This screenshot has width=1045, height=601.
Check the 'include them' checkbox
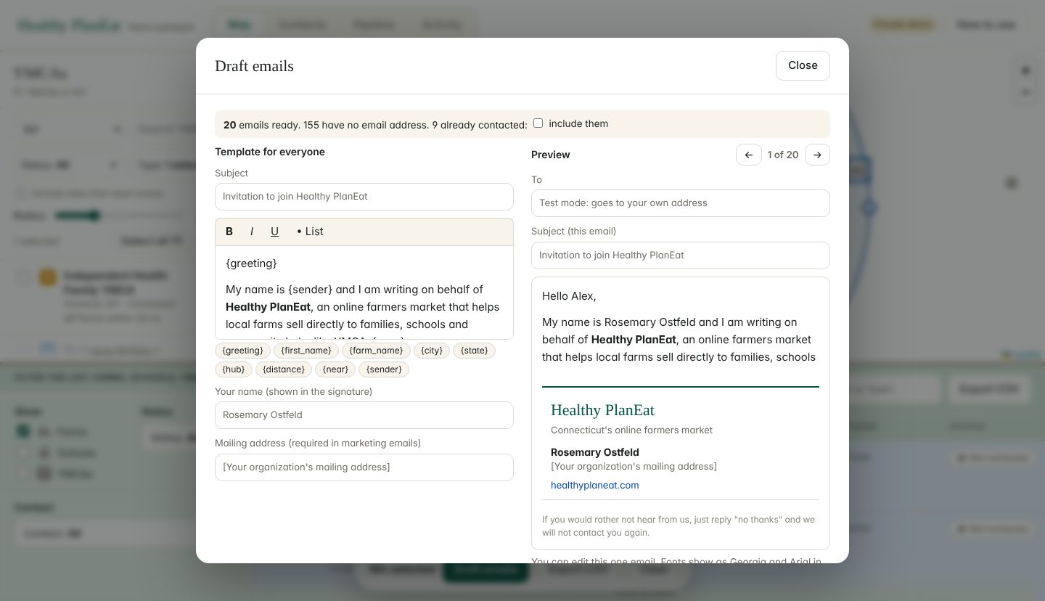(538, 123)
